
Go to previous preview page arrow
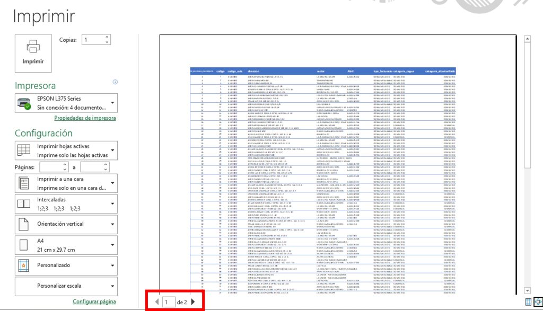[x=156, y=302]
